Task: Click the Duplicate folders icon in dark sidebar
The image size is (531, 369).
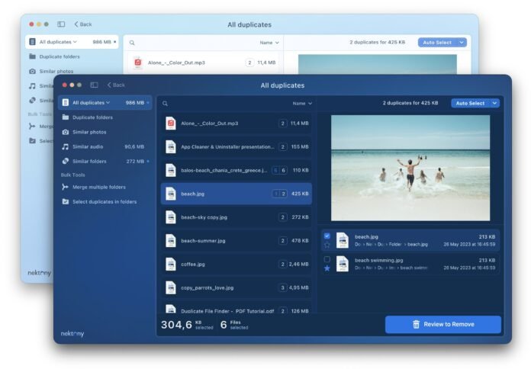Action: (x=66, y=117)
